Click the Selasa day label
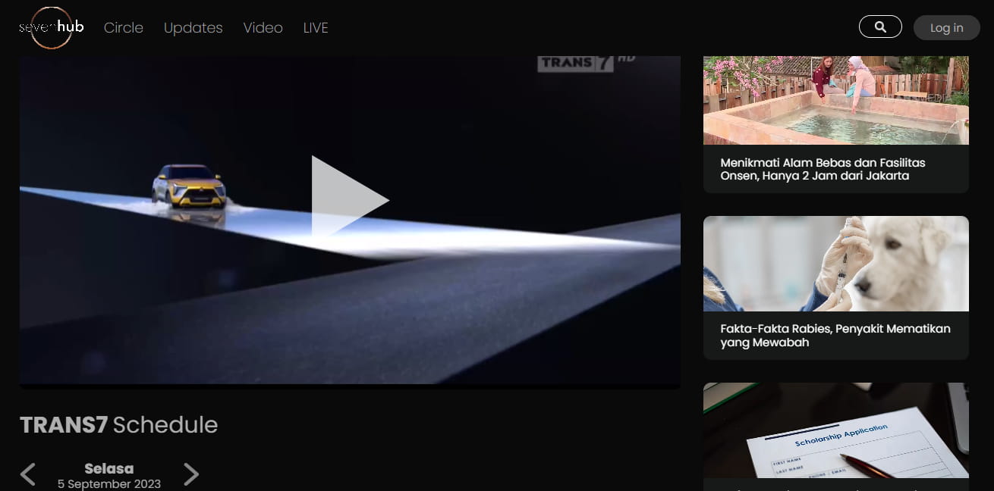 (x=109, y=469)
